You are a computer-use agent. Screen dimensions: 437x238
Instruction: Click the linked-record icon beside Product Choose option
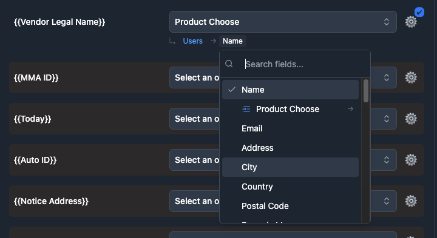(x=246, y=109)
